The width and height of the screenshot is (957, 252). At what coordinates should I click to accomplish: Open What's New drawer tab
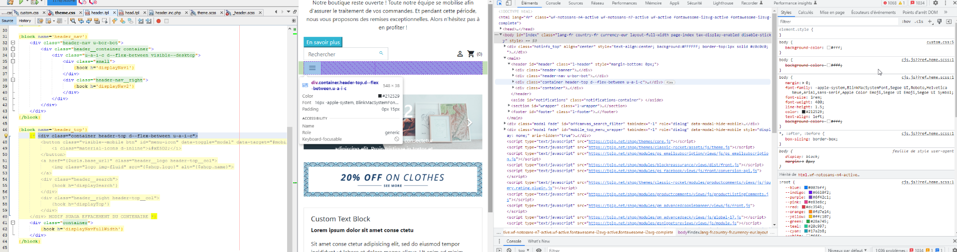539,241
